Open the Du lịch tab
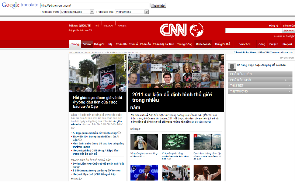The image size is (295, 182). pyautogui.click(x=274, y=44)
